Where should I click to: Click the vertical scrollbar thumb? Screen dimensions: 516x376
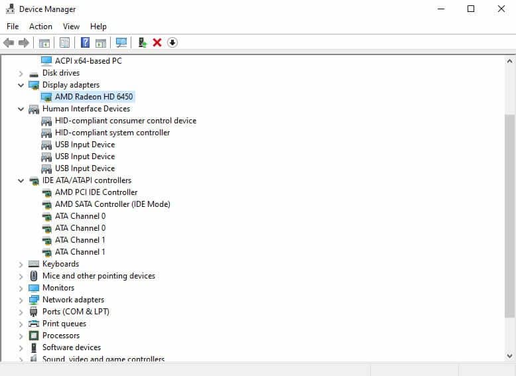pos(509,216)
